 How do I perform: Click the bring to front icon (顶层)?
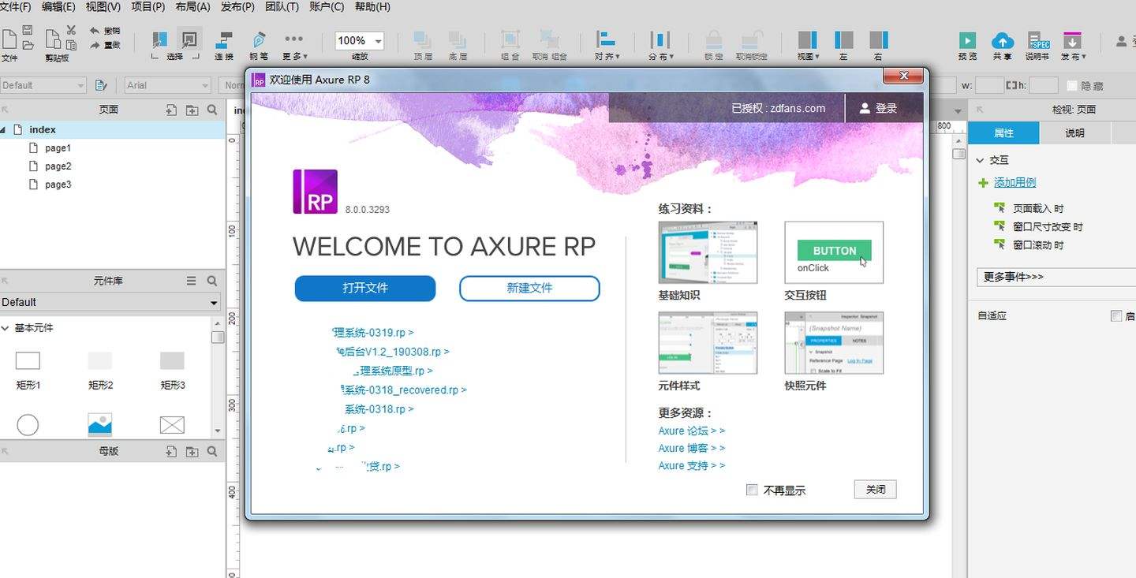click(x=423, y=39)
